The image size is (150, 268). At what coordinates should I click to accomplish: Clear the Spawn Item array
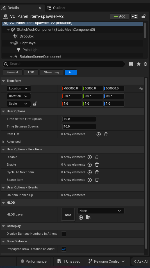click(x=97, y=180)
